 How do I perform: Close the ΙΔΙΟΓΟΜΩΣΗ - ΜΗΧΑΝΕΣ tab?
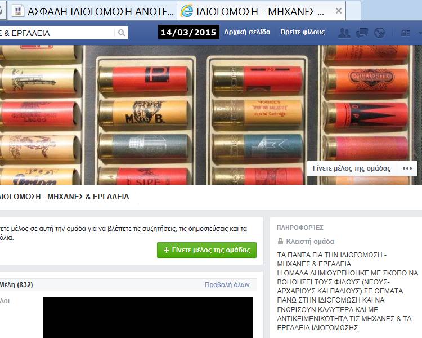[x=339, y=11]
